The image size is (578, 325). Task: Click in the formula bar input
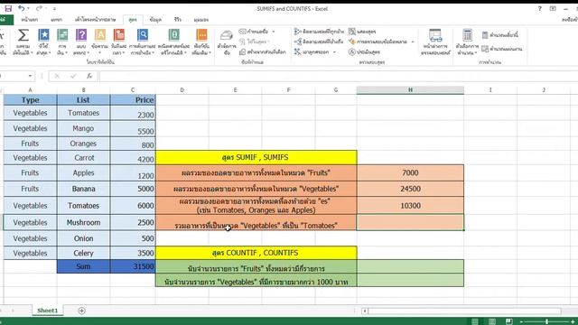tap(339, 76)
